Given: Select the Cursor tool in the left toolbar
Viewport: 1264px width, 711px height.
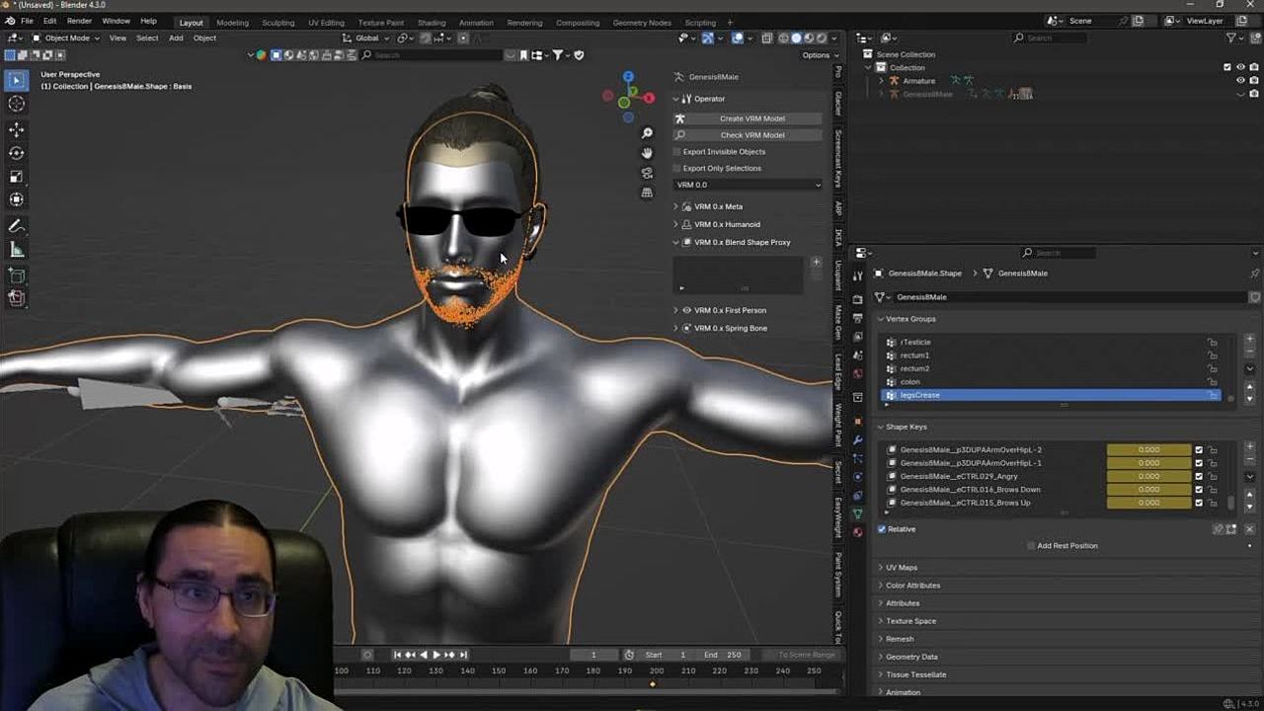Looking at the screenshot, I should click(17, 104).
